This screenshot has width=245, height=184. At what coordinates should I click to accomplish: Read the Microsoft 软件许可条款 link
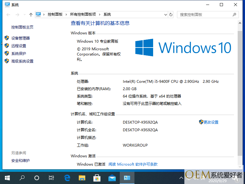pyautogui.click(x=133, y=164)
